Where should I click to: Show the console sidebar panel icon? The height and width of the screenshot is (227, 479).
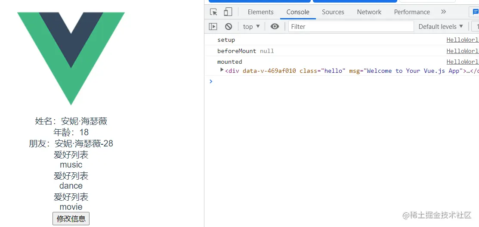click(213, 27)
